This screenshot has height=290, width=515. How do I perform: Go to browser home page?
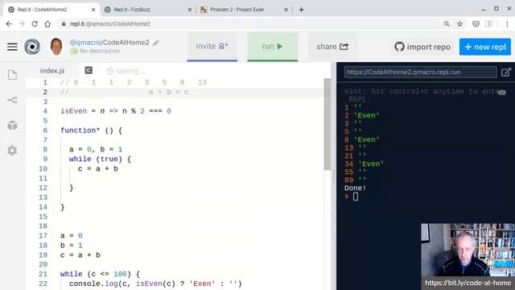(47, 23)
